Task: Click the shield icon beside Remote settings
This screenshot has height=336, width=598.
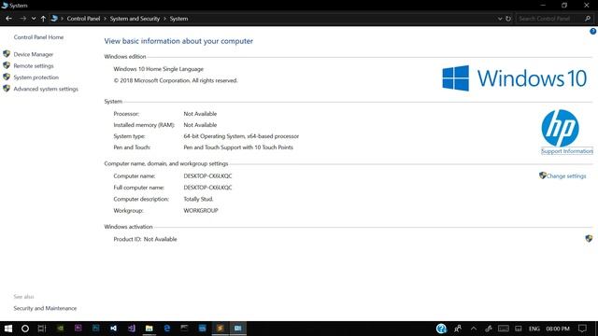Action: pos(7,65)
